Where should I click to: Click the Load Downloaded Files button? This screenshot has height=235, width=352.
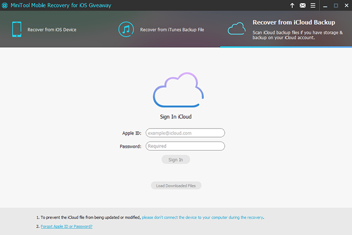176,185
